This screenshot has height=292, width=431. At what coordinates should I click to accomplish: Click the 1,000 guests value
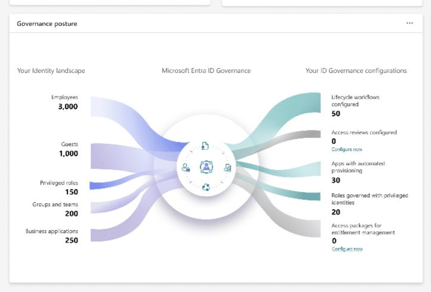coord(68,154)
